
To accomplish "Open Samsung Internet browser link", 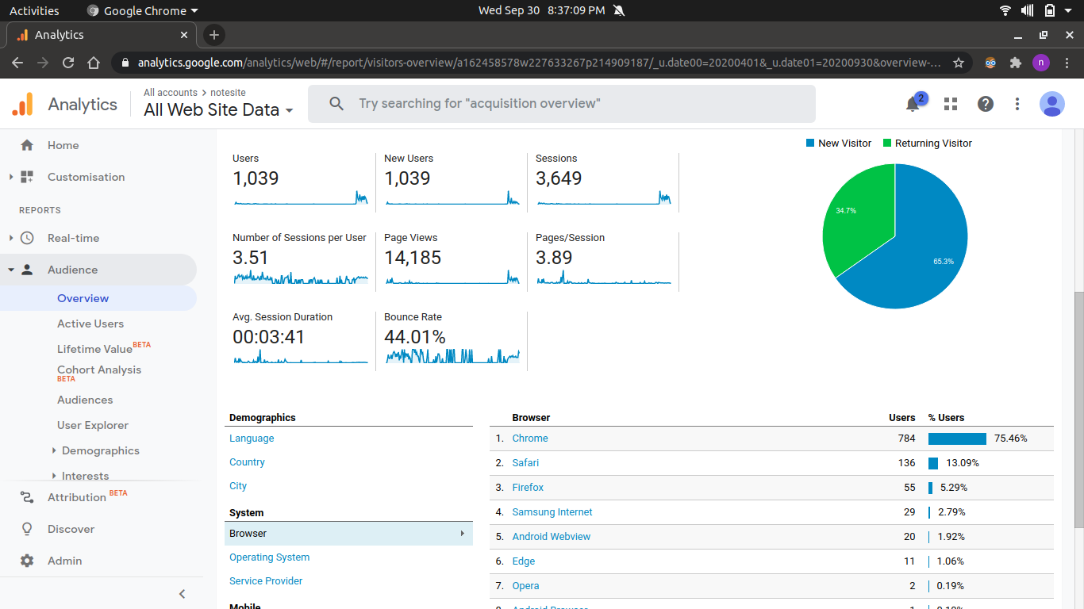I will coord(552,512).
